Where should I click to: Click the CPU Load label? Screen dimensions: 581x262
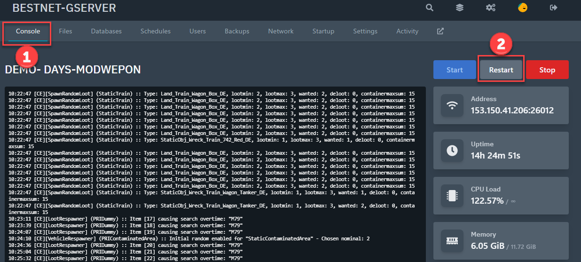coord(486,190)
